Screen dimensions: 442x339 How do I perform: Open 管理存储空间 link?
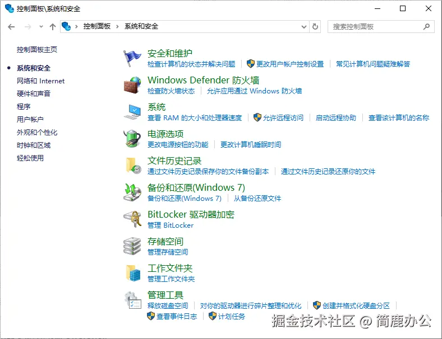click(168, 252)
